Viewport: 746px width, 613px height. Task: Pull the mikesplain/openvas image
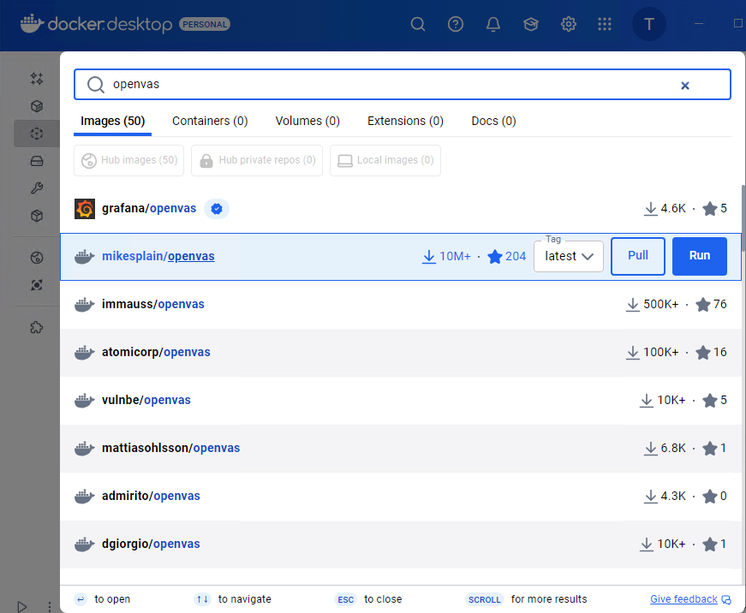click(x=637, y=256)
